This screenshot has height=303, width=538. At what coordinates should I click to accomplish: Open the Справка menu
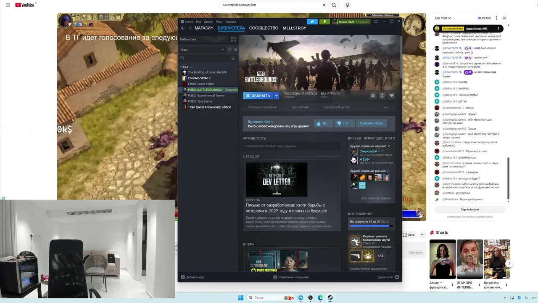230,21
